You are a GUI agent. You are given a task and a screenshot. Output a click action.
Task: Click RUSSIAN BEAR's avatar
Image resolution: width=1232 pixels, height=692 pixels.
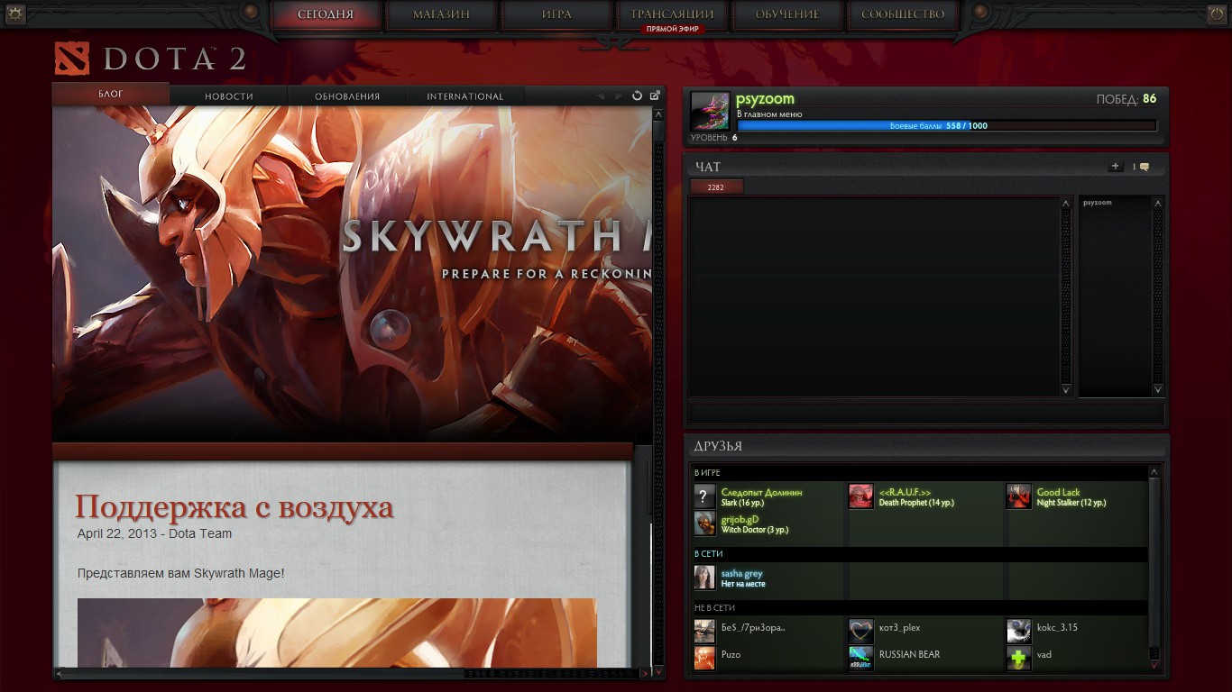coord(861,658)
